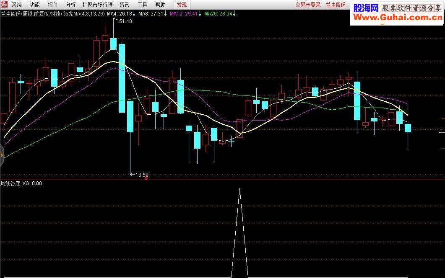Click the 51.48 high price label
Viewport: 445px width, 278px height.
pos(125,21)
